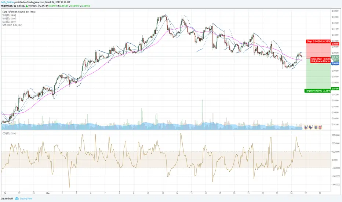Click the -300.0000 CCI scale value
Image resolution: width=342 pixels, height=202 pixels.
[336, 184]
